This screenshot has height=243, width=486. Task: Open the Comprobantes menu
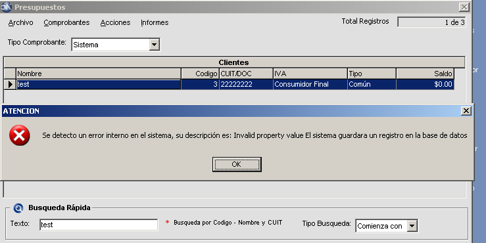(x=66, y=22)
